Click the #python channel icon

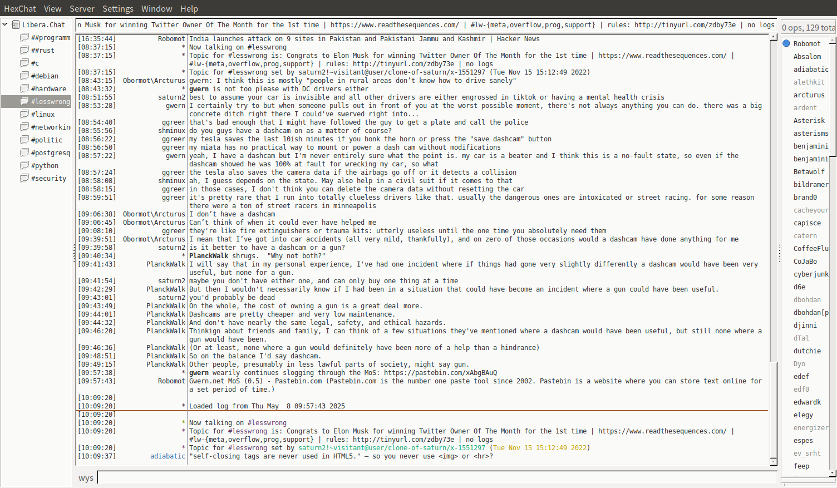click(24, 165)
